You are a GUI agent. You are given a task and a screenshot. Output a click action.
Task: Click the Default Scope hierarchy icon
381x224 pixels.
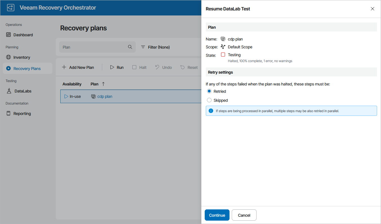coord(223,47)
